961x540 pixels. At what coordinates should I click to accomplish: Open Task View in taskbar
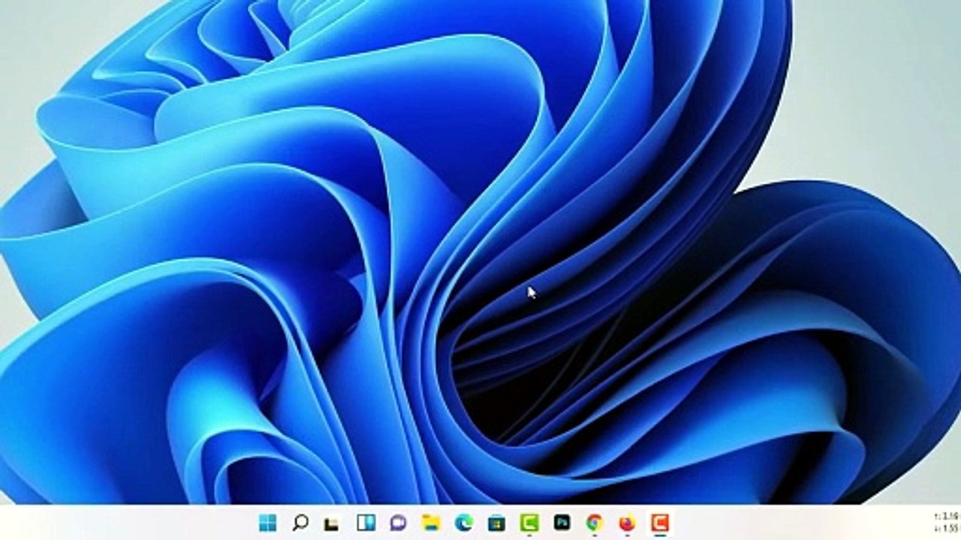332,523
